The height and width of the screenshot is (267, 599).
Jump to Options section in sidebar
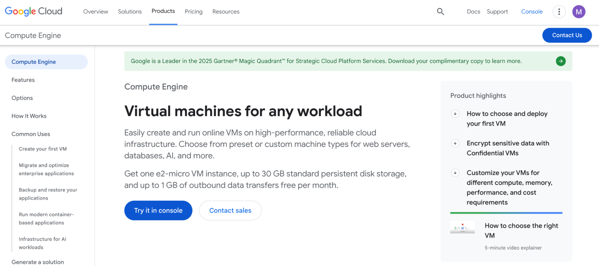point(22,98)
